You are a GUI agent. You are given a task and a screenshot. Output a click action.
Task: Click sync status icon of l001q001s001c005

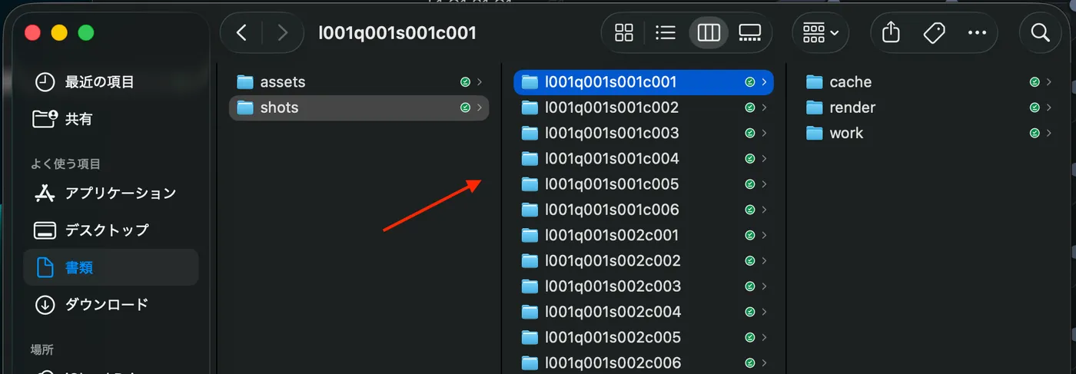749,184
